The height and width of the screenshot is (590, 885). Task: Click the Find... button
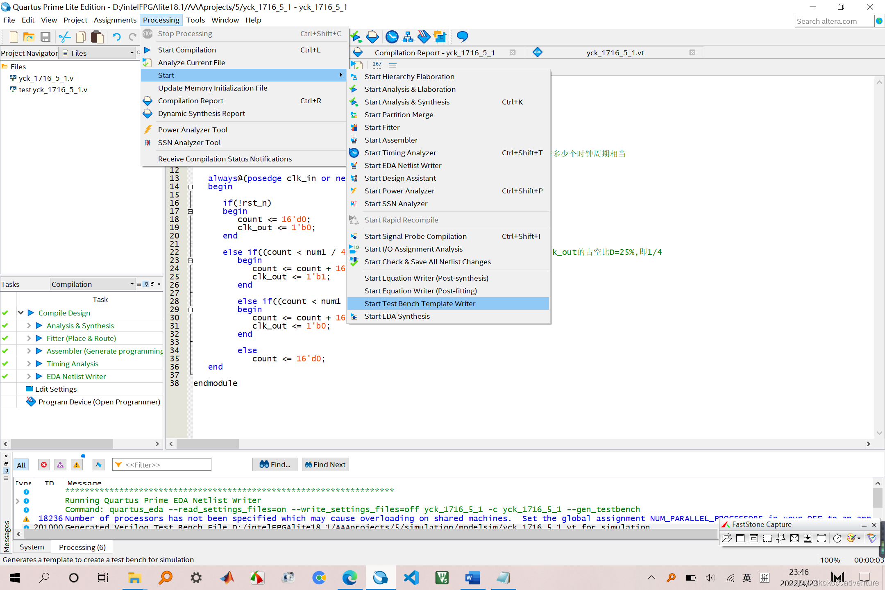click(275, 464)
